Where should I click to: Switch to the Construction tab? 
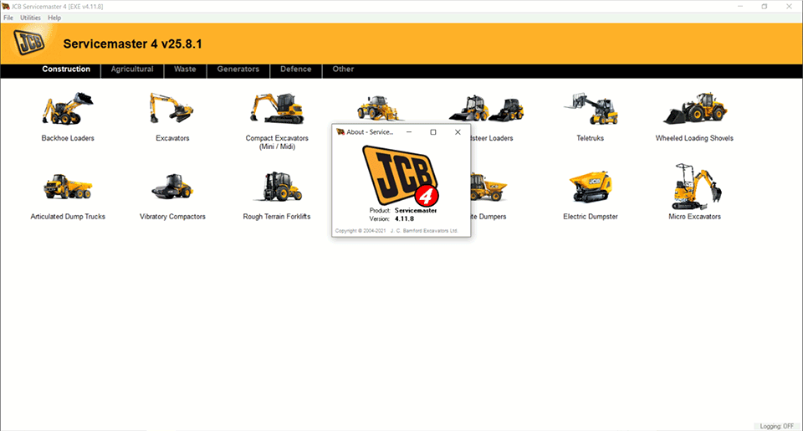tap(66, 69)
